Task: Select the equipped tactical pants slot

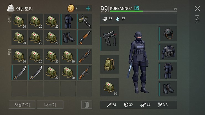Action: [168, 71]
